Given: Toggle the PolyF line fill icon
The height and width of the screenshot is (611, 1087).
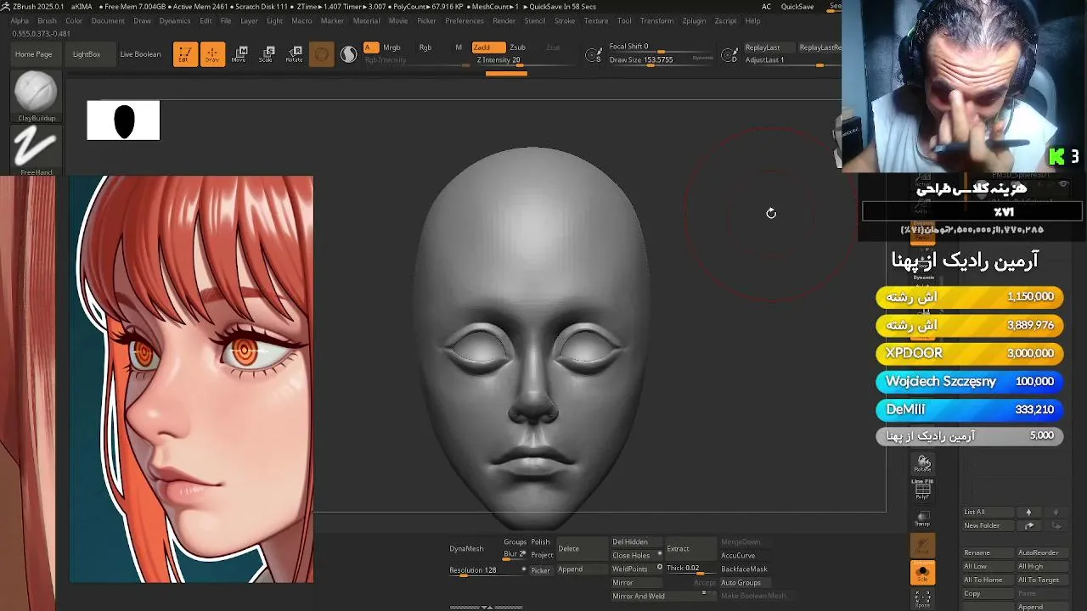Looking at the screenshot, I should tap(922, 489).
